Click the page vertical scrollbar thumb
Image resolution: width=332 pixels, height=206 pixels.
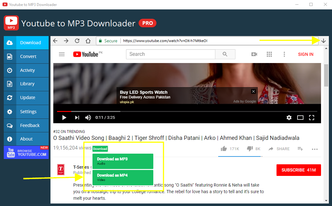[326, 75]
